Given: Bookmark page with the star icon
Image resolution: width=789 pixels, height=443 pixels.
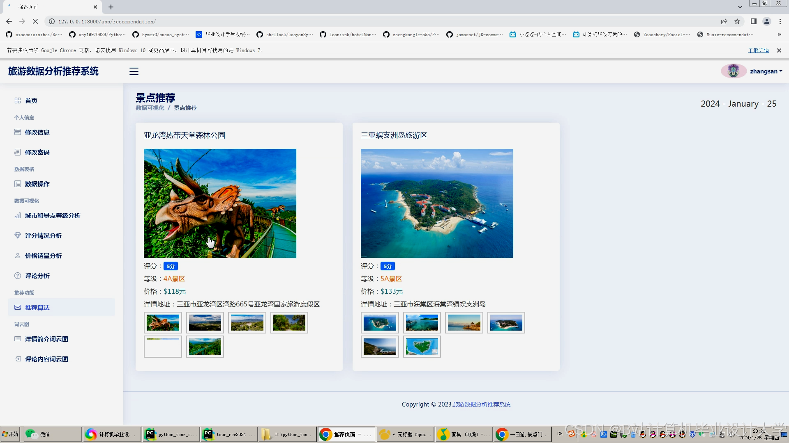Looking at the screenshot, I should (x=737, y=21).
